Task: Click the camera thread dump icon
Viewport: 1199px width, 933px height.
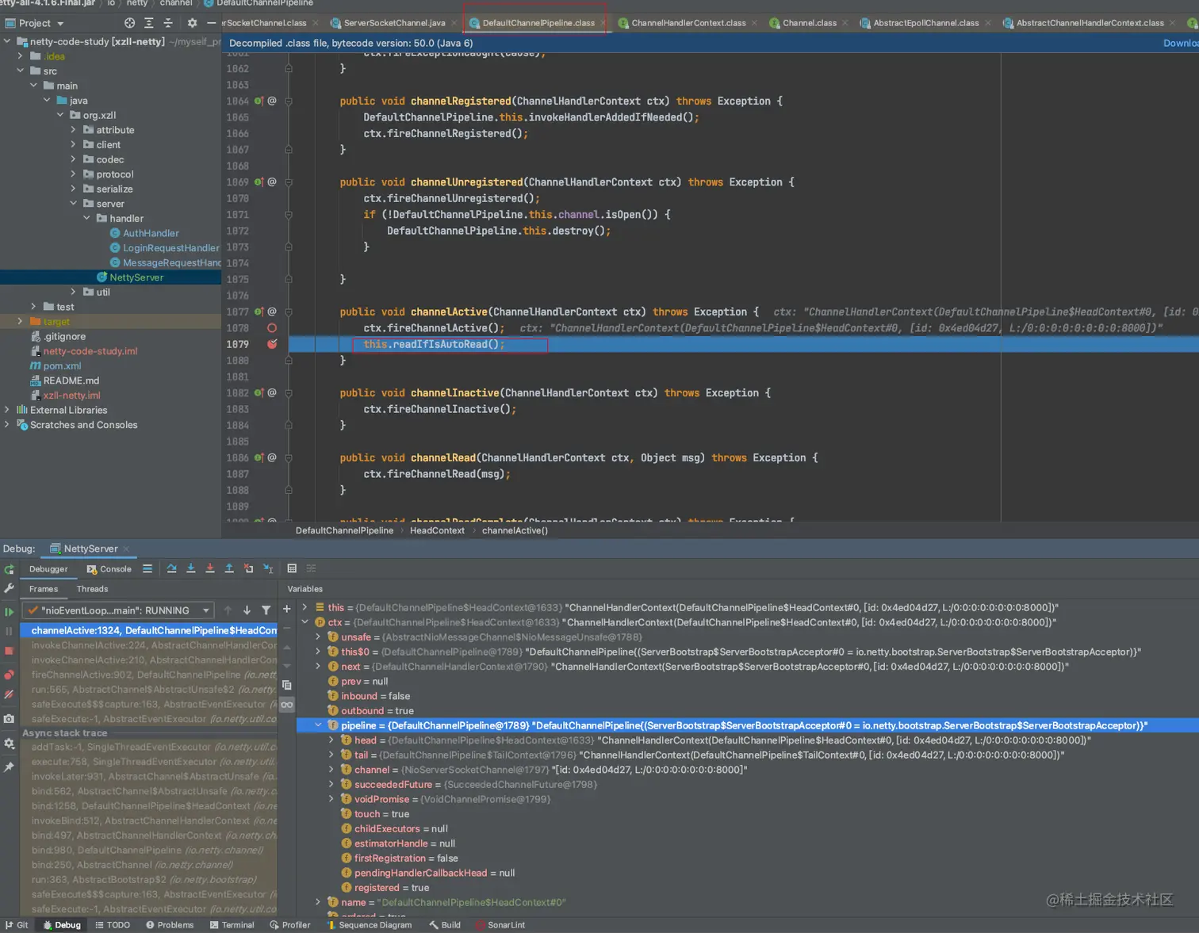Action: pyautogui.click(x=9, y=719)
